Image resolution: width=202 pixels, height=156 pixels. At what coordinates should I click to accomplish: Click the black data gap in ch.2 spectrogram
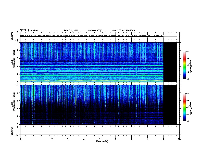tap(170, 105)
